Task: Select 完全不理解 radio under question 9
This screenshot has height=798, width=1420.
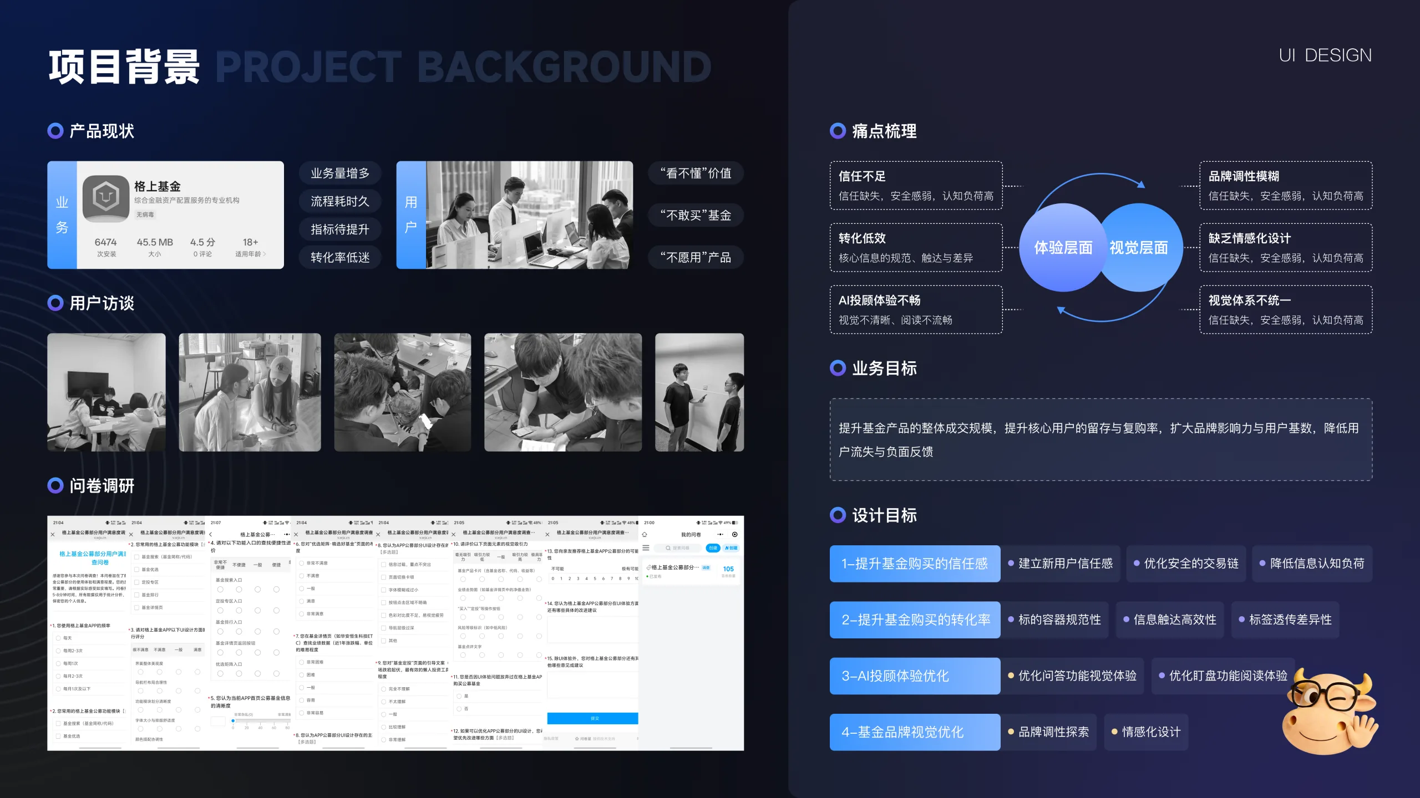Action: 383,689
